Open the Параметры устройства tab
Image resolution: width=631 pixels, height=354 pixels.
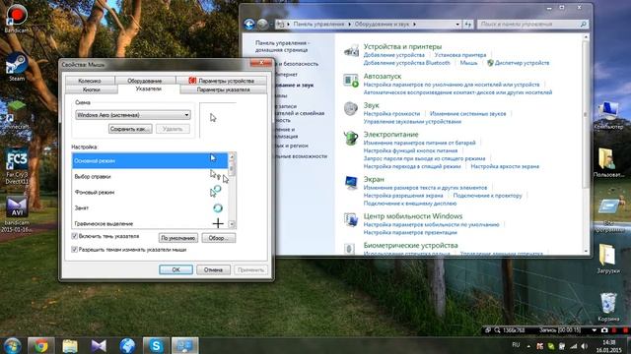(222, 81)
